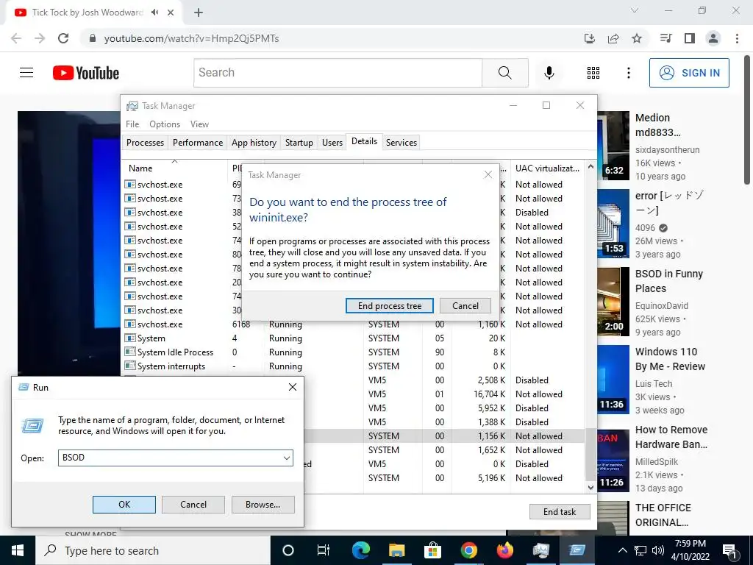Open Windows 110 By Me - Review video
The height and width of the screenshot is (565, 753).
tap(670, 359)
